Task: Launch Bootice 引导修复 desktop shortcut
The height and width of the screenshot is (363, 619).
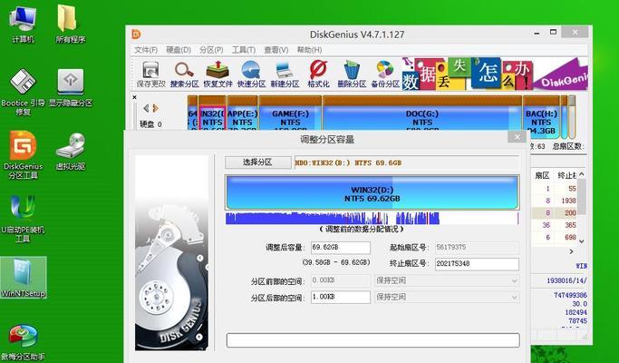Action: point(23,93)
